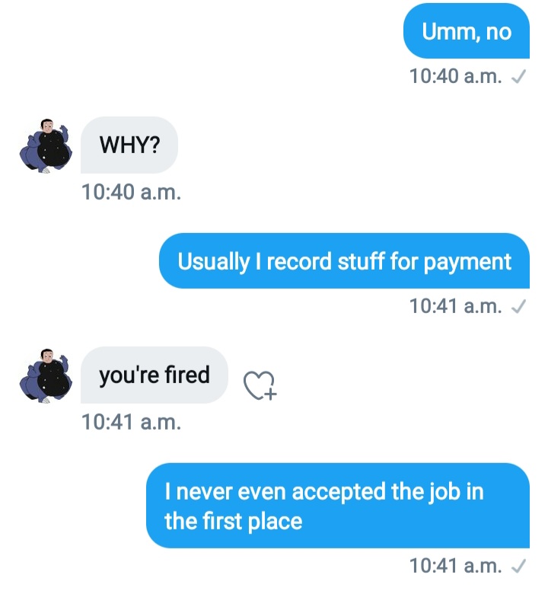This screenshot has width=548, height=591.
Task: Click the 10:41 a.m. timestamp under payment message
Action: [455, 307]
